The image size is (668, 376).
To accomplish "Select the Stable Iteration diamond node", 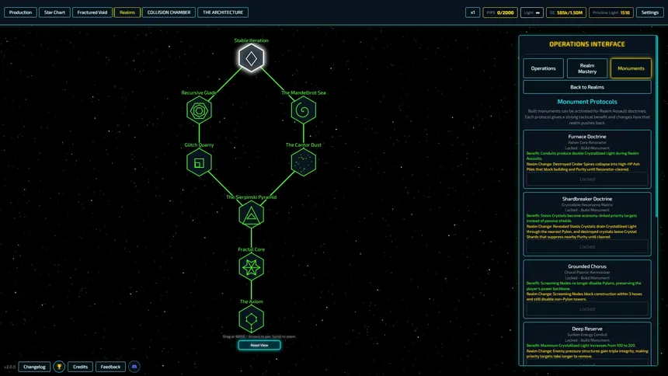I will (x=252, y=58).
